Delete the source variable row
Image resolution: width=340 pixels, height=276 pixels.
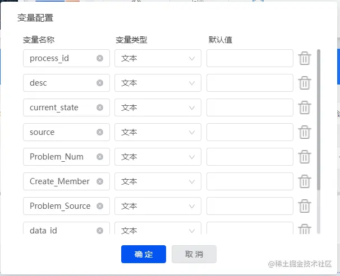point(305,132)
